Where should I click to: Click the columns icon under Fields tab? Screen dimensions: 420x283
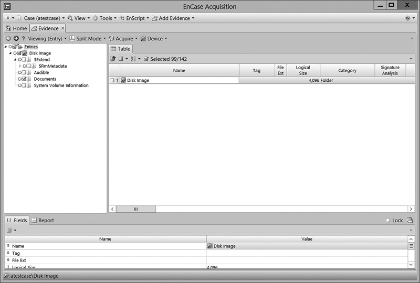point(9,230)
